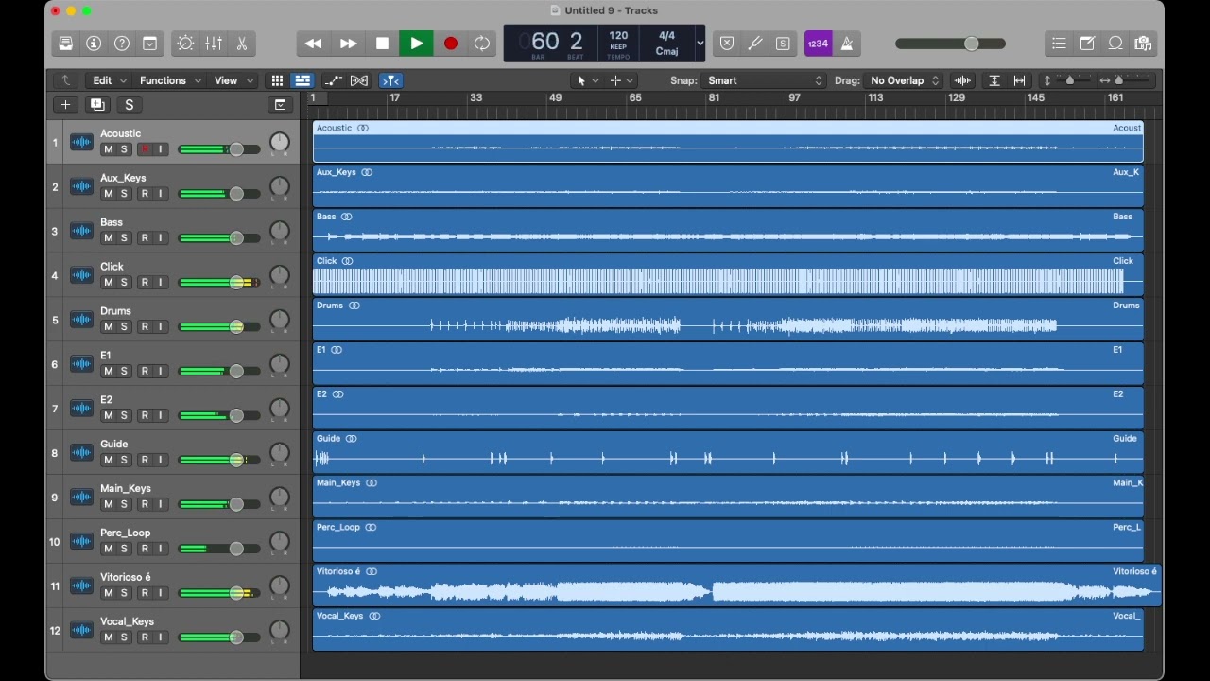The width and height of the screenshot is (1210, 681).
Task: Adjust the master volume slider
Action: (x=950, y=44)
